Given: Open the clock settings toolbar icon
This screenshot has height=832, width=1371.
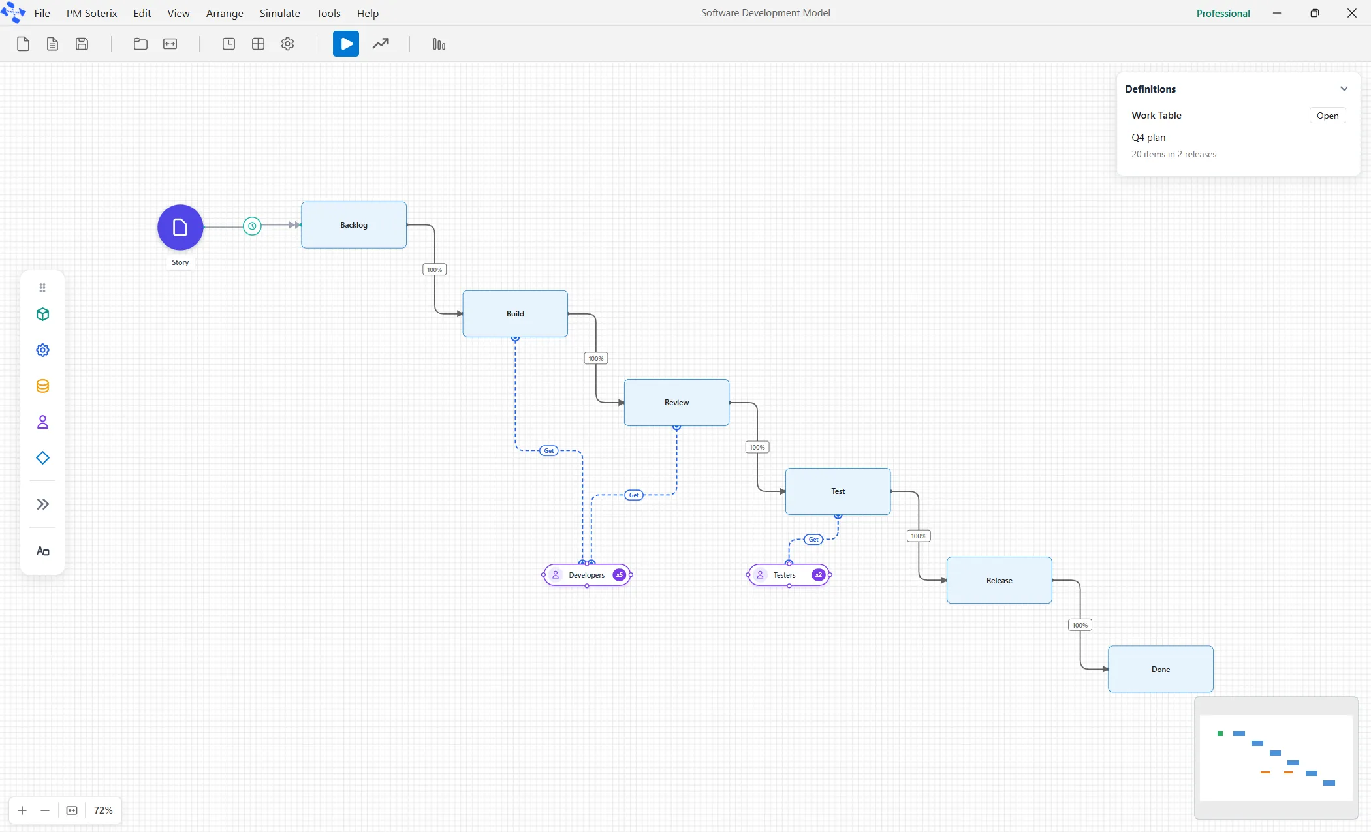Looking at the screenshot, I should [228, 44].
